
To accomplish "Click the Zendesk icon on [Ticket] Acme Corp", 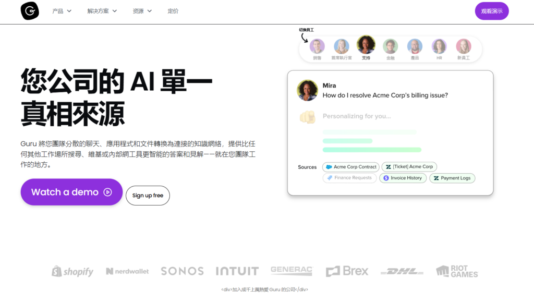I will point(388,166).
